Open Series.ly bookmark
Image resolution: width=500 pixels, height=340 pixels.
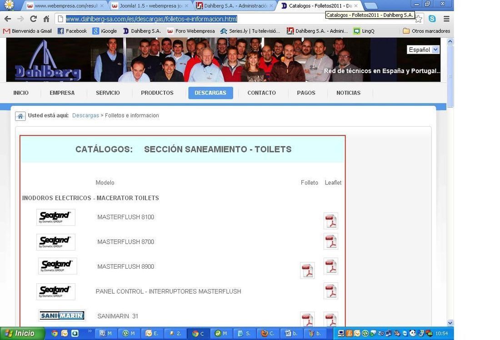click(x=250, y=31)
